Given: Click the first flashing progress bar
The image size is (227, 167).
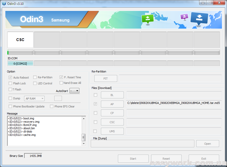Looking at the screenshot, I should point(20,52).
